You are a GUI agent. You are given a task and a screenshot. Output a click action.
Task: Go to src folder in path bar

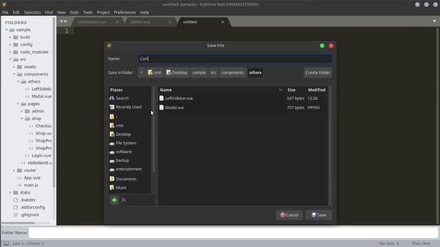click(x=214, y=73)
